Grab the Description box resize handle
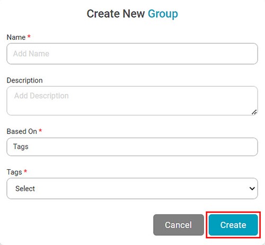The width and height of the screenshot is (265, 245). [254, 112]
